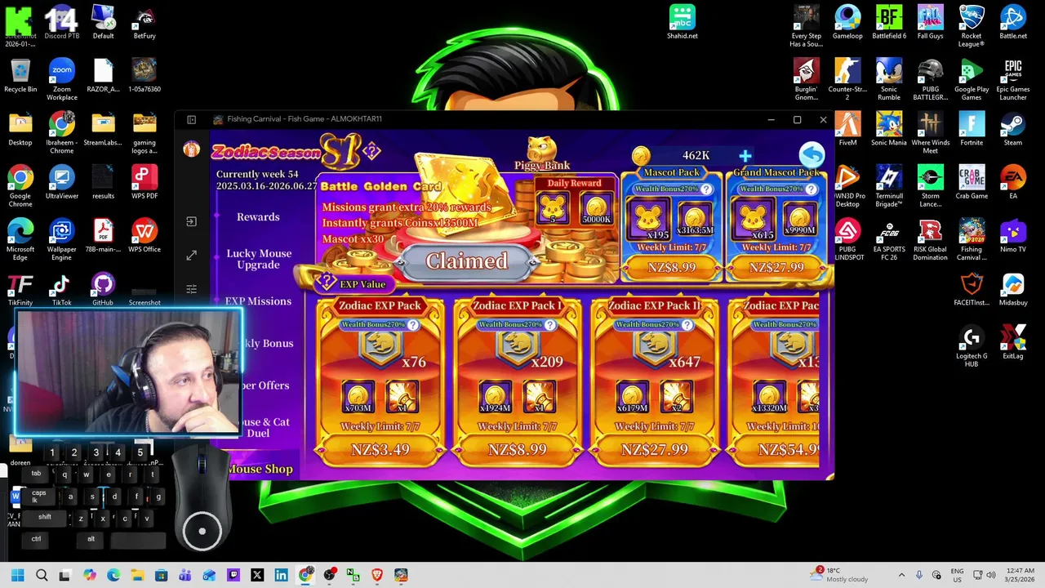Click the fullscreen expand arrows in game sidebar
This screenshot has height=588, width=1045.
[191, 256]
